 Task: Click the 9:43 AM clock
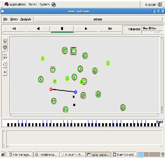coord(150,5)
